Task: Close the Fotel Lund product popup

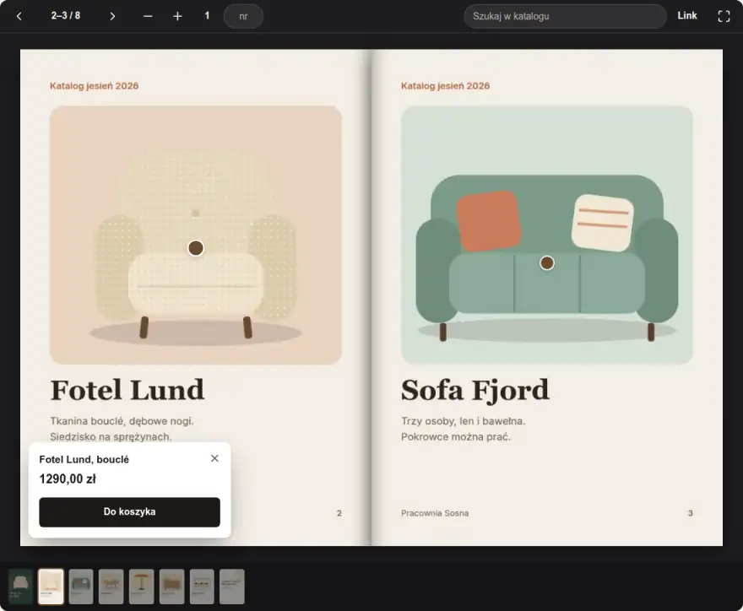Action: [x=214, y=458]
